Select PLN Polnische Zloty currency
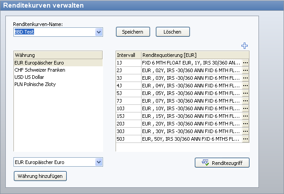This screenshot has width=284, height=194. [x=35, y=84]
